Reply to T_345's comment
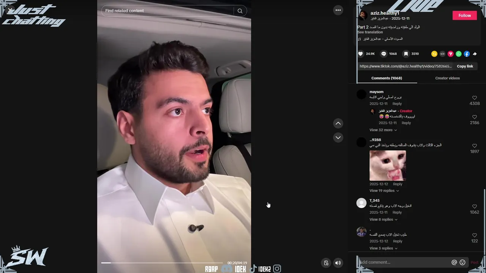The height and width of the screenshot is (273, 486). click(x=397, y=213)
